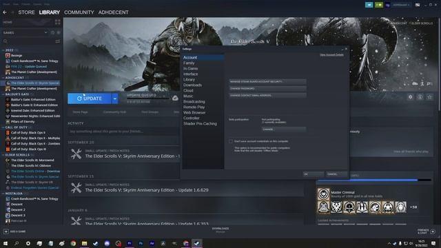Open Friends & Chat
Image resolution: width=441 pixels, height=248 pixels.
(x=427, y=231)
